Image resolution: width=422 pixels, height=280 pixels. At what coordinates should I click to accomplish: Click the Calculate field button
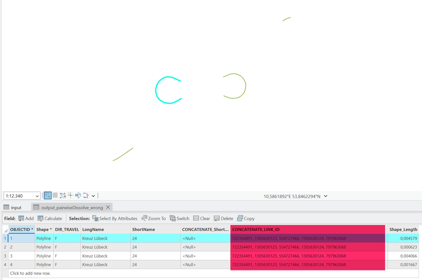tap(50, 218)
